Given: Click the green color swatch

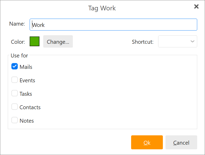Looking at the screenshot, I should [x=35, y=41].
